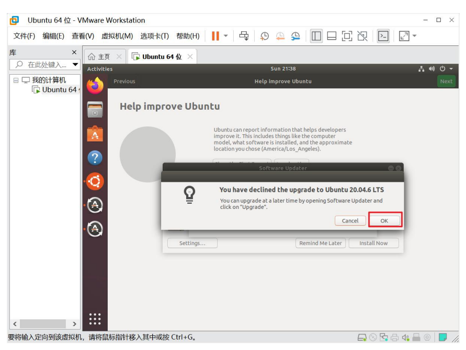Send Ctrl+Alt+Del to the virtual machine
Image resolution: width=466 pixels, height=350 pixels.
coord(244,36)
